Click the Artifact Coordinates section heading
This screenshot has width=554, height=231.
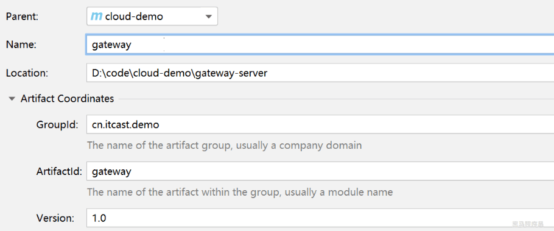pyautogui.click(x=67, y=98)
